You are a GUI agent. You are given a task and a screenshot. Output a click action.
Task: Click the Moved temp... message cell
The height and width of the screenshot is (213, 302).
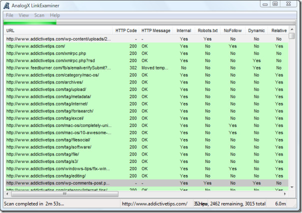point(155,68)
